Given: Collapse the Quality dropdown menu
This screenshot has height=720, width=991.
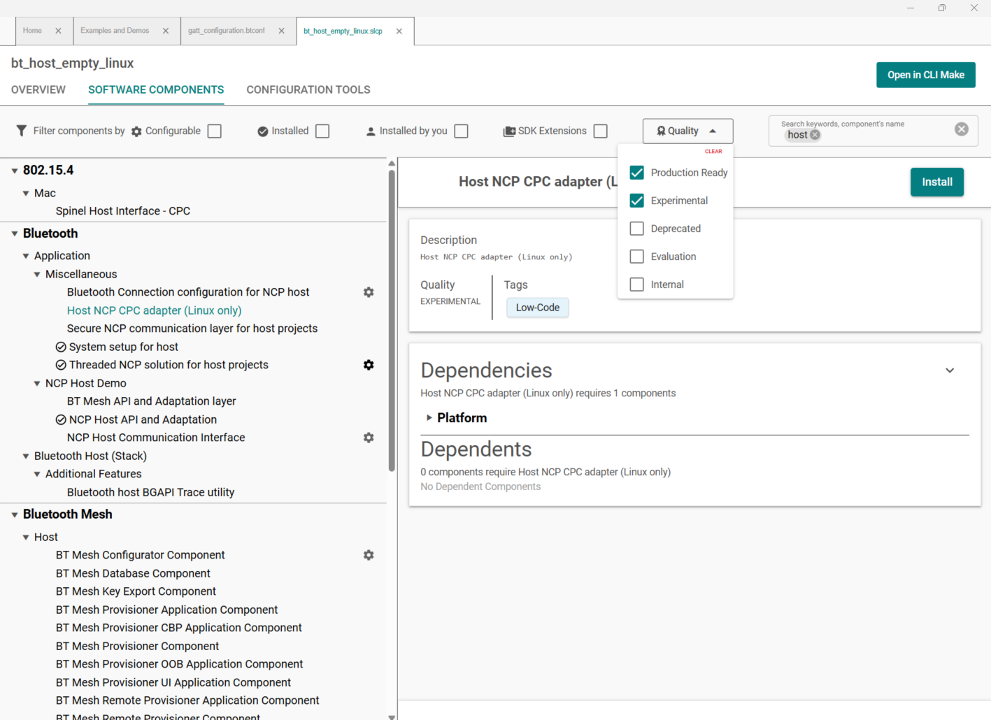Looking at the screenshot, I should click(687, 131).
